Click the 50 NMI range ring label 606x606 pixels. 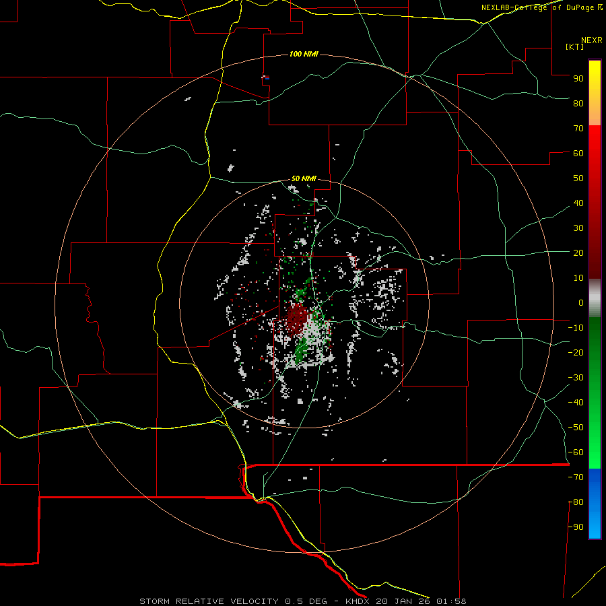click(x=304, y=178)
